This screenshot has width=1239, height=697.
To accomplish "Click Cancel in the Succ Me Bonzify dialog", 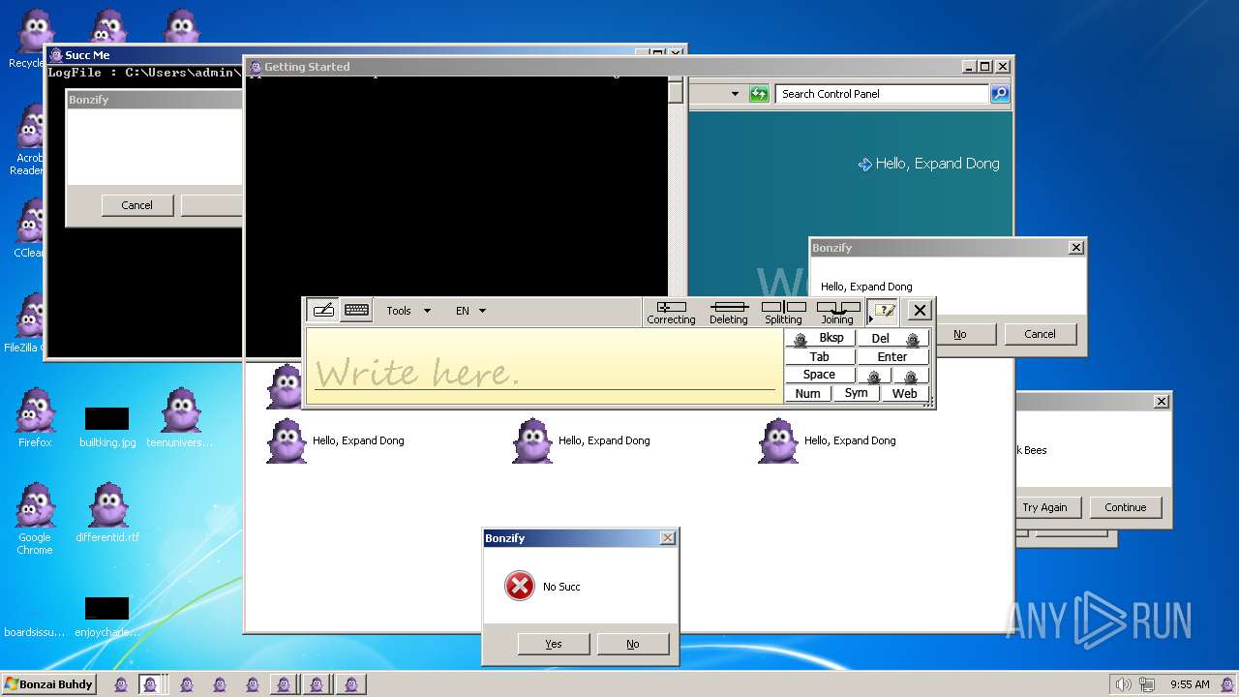I will pyautogui.click(x=137, y=205).
